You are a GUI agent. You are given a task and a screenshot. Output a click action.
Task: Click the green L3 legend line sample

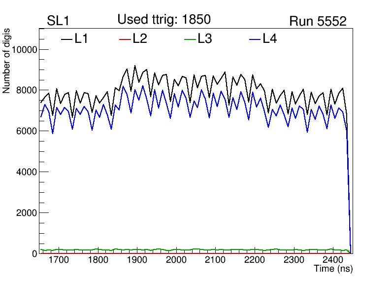pos(190,39)
